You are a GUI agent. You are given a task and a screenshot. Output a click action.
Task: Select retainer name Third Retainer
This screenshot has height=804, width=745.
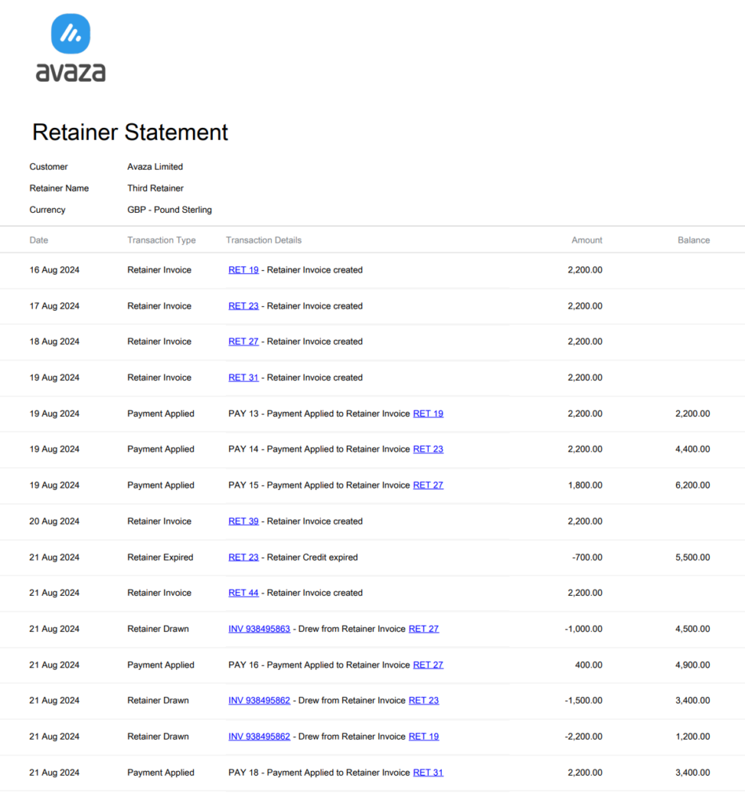click(155, 188)
